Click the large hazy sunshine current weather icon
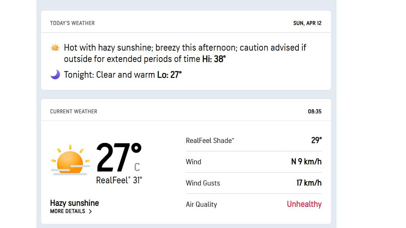The height and width of the screenshot is (228, 406). pyautogui.click(x=70, y=160)
